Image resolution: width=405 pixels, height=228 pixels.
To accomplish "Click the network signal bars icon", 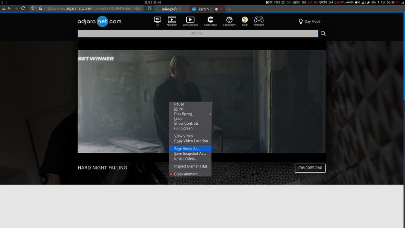I will point(402,2).
